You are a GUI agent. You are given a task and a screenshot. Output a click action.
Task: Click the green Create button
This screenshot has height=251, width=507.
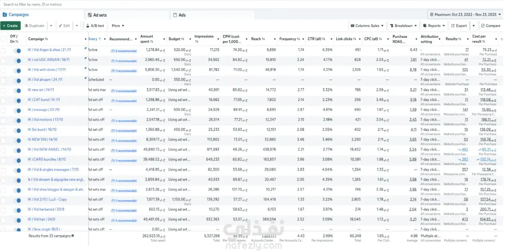10,26
